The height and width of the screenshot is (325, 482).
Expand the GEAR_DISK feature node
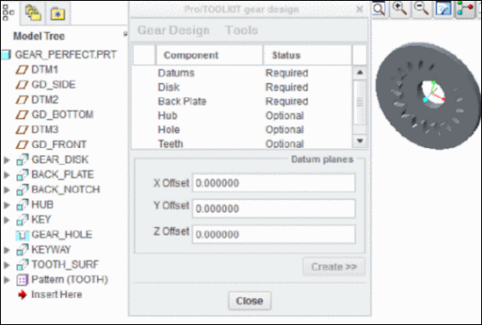(x=7, y=160)
